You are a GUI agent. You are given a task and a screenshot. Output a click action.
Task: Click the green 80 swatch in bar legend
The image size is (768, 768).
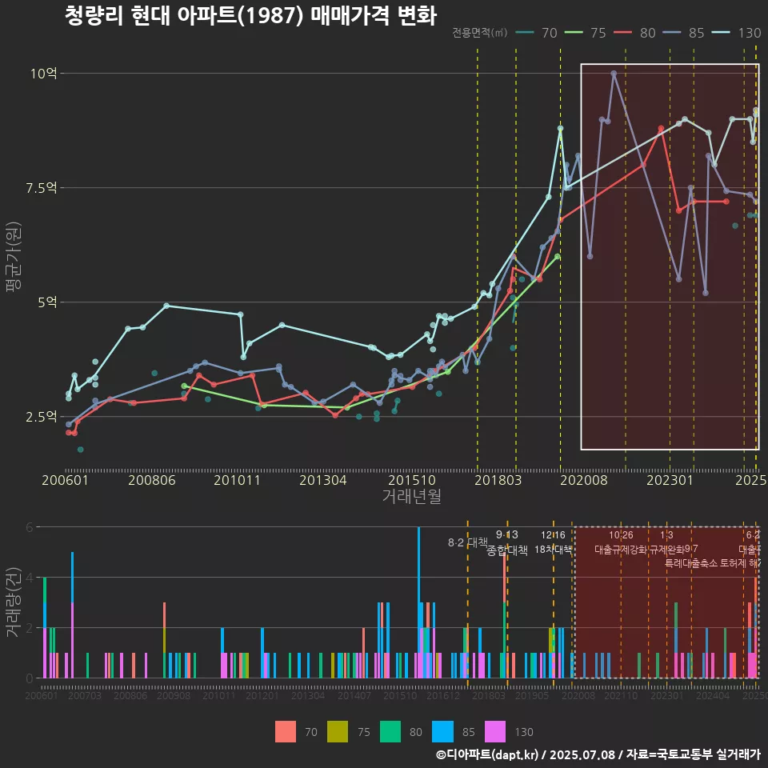point(390,732)
